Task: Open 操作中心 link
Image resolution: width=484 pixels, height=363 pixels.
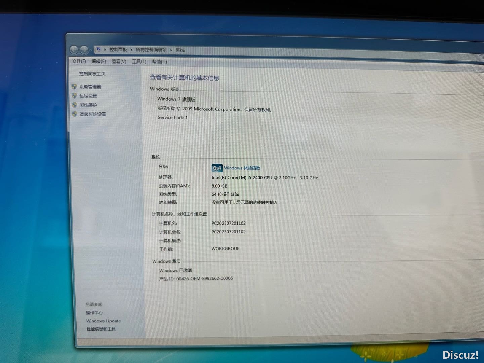Action: pos(94,313)
